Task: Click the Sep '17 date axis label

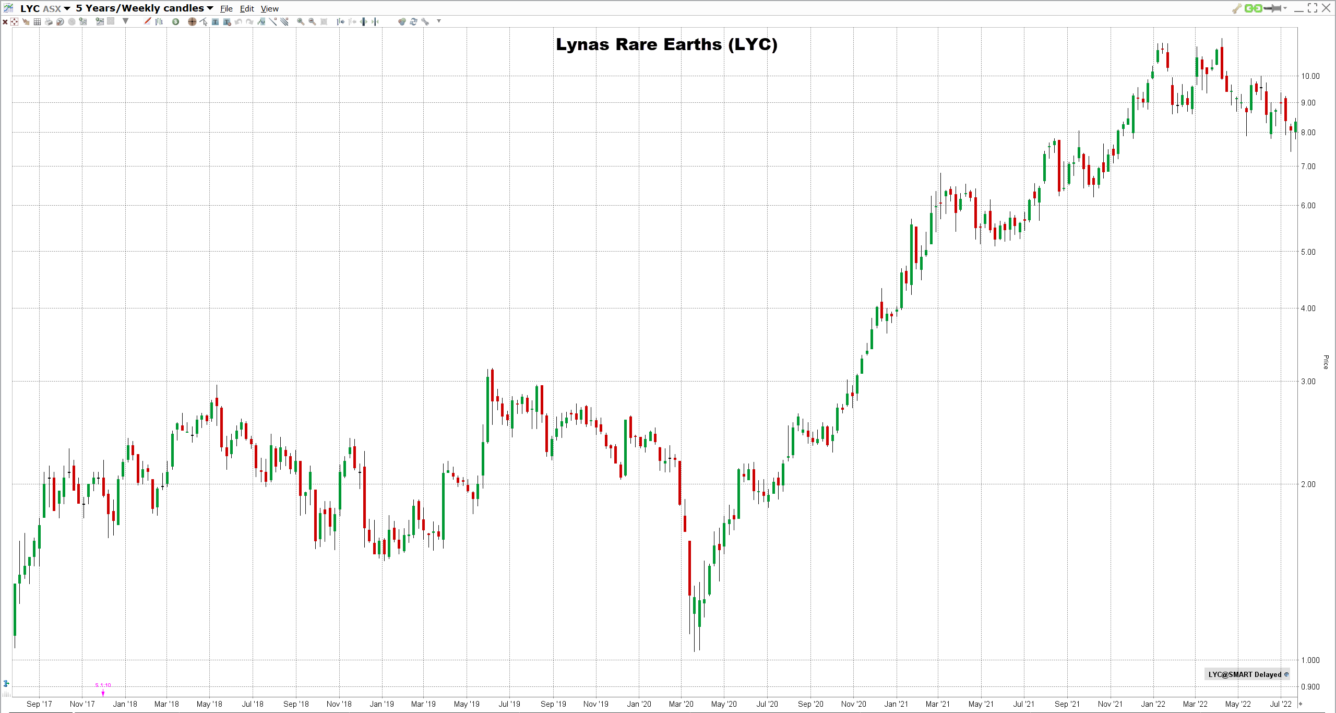Action: 40,704
